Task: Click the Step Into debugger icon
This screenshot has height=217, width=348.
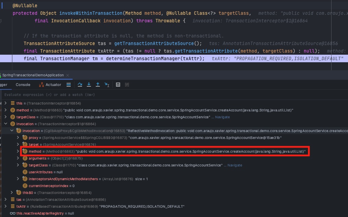Action: point(89,85)
